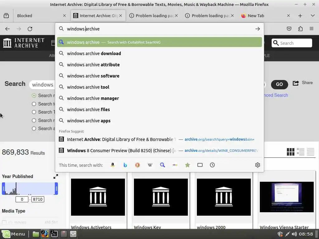The height and width of the screenshot is (239, 319).
Task: Click right handle of year slider
Action: [56, 189]
